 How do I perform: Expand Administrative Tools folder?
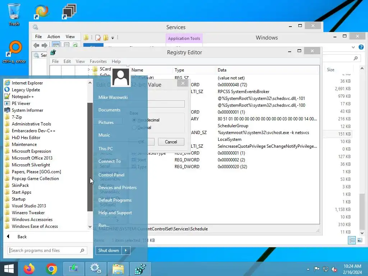32,124
